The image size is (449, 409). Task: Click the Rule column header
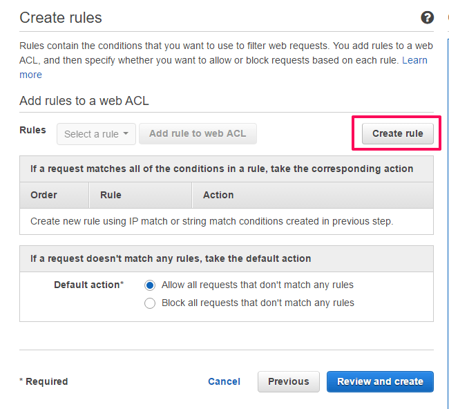point(111,195)
